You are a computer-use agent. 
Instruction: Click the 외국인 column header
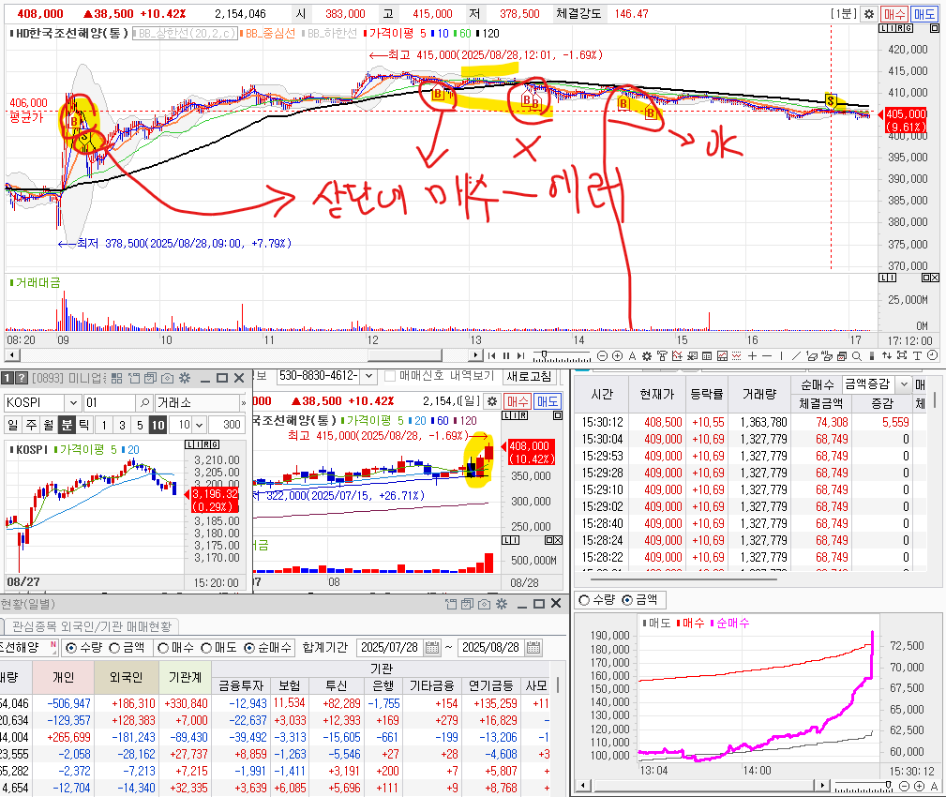tap(126, 678)
